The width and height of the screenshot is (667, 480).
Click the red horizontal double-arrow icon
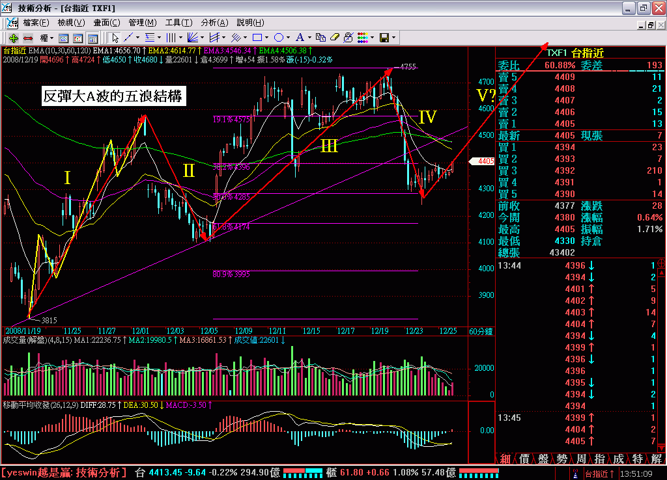click(28, 38)
